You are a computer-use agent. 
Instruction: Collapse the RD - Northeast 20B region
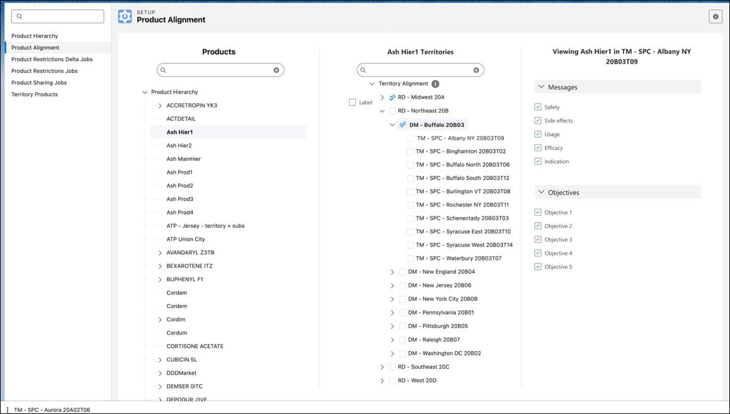pyautogui.click(x=382, y=111)
